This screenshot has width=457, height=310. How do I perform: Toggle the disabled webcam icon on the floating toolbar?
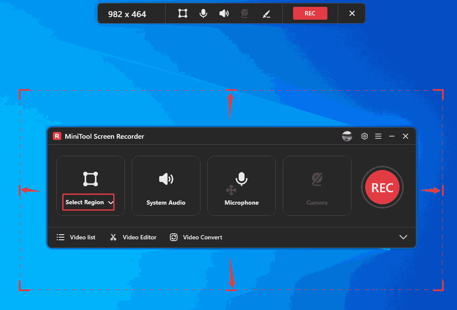245,13
